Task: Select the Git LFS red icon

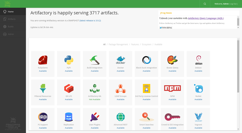Action: click(69, 88)
